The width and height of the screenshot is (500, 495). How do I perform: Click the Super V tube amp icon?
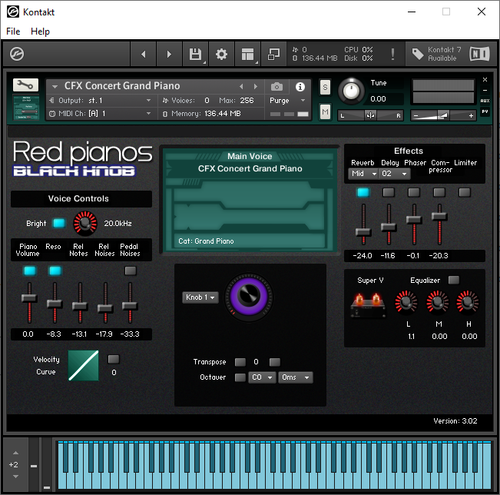pyautogui.click(x=368, y=306)
